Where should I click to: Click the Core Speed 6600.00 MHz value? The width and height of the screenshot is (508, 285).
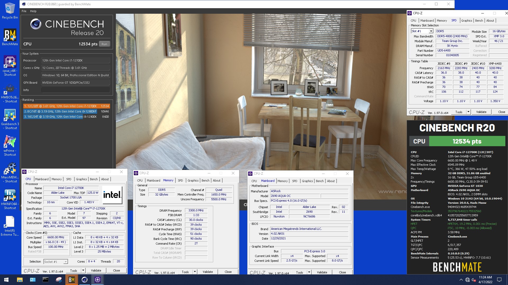click(56, 237)
